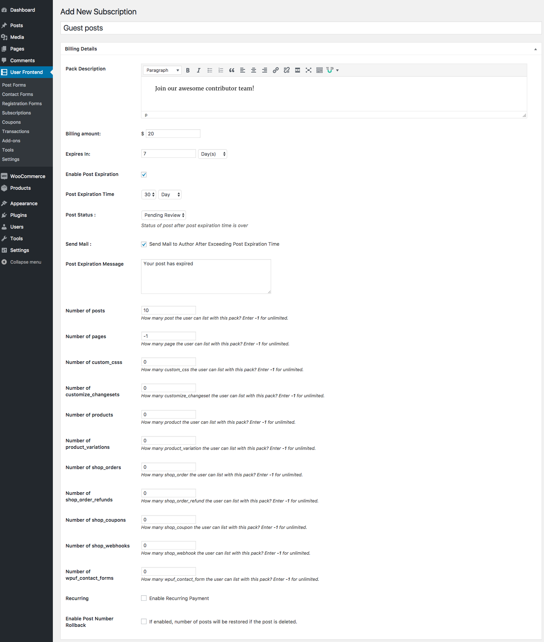The width and height of the screenshot is (544, 642).
Task: Click the Billing amount input field
Action: coord(173,134)
